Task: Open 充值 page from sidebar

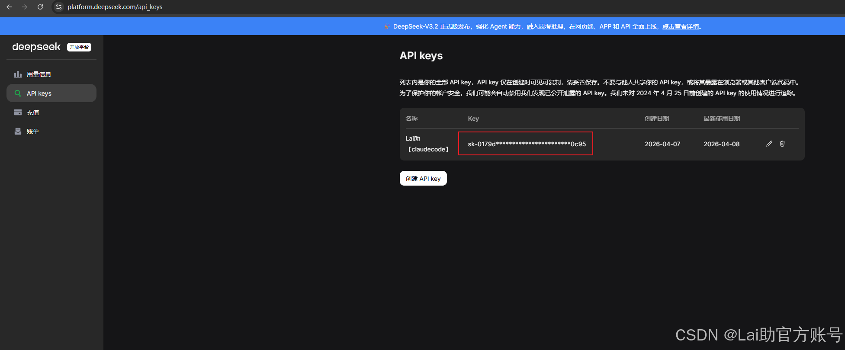Action: pos(51,112)
